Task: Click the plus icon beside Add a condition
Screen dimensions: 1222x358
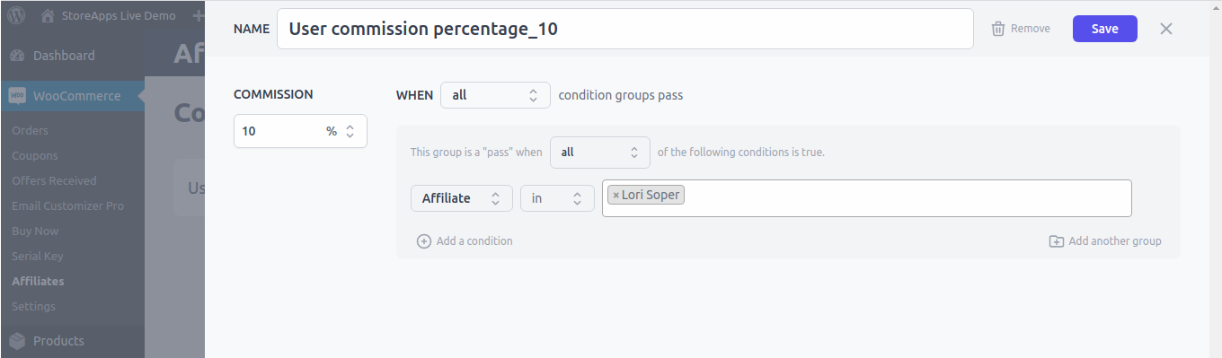Action: click(x=424, y=241)
